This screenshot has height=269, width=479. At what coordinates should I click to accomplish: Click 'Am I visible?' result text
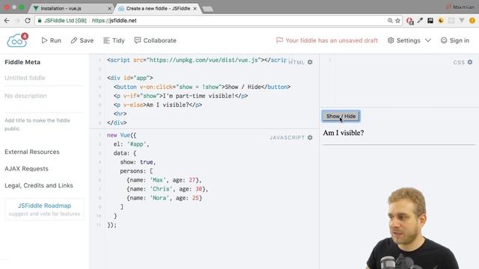344,133
